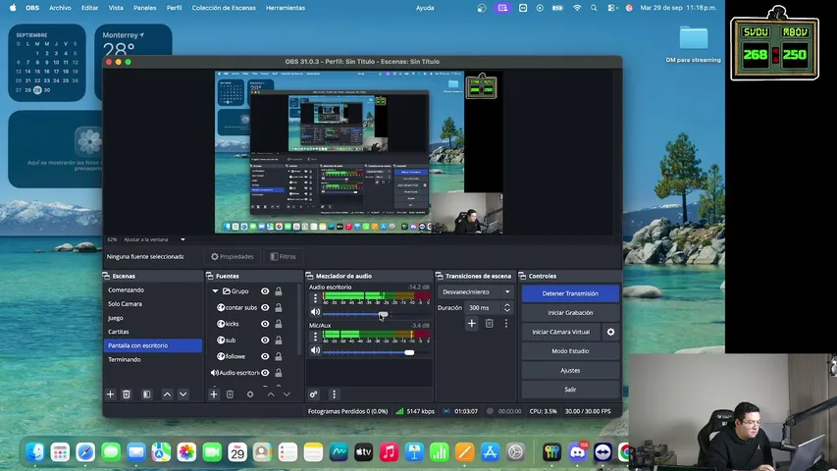The image size is (837, 471).
Task: Open Audio escritorio channel options dots
Action: (315, 298)
